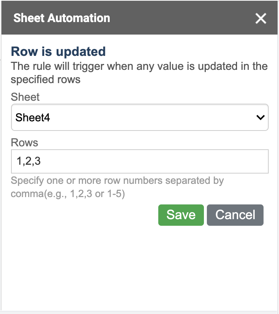
Task: Select the Sheet4 text in combo box
Action: pyautogui.click(x=33, y=117)
